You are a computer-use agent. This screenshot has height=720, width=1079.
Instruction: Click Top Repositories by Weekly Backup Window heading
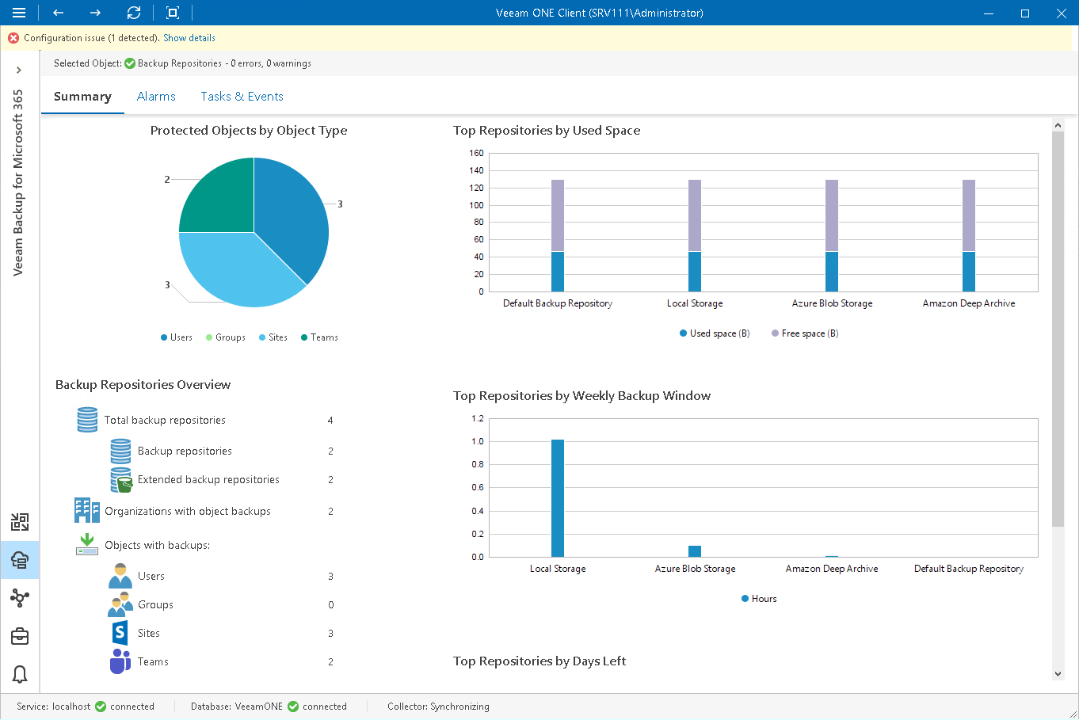(581, 396)
